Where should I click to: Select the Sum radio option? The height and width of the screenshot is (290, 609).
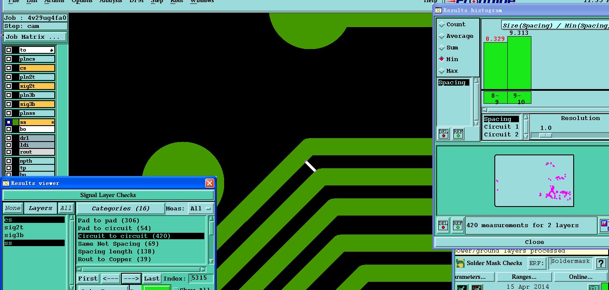[x=442, y=48]
